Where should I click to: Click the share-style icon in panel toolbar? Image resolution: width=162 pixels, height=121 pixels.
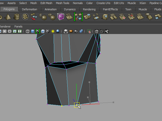pyautogui.click(x=107, y=31)
